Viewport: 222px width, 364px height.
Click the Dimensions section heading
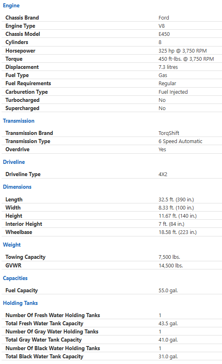[x=17, y=187]
